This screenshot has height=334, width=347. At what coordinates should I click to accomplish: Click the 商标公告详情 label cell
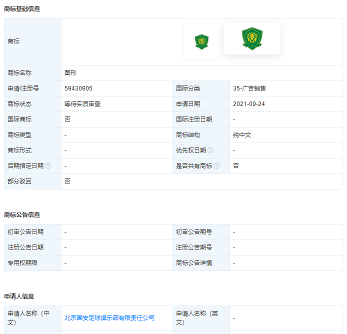pyautogui.click(x=201, y=263)
